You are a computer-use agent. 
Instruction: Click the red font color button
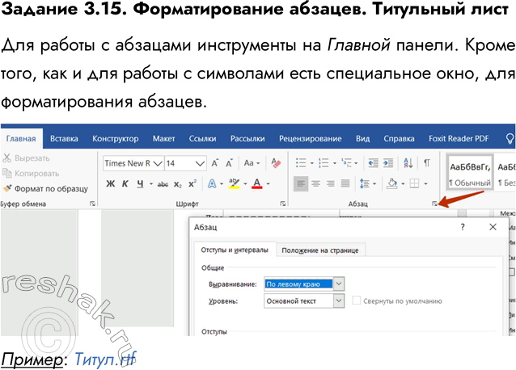pos(256,183)
